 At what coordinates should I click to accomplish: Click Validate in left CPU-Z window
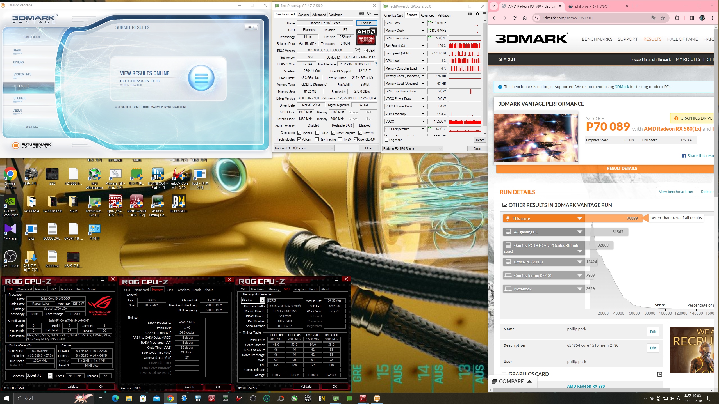[x=73, y=387]
